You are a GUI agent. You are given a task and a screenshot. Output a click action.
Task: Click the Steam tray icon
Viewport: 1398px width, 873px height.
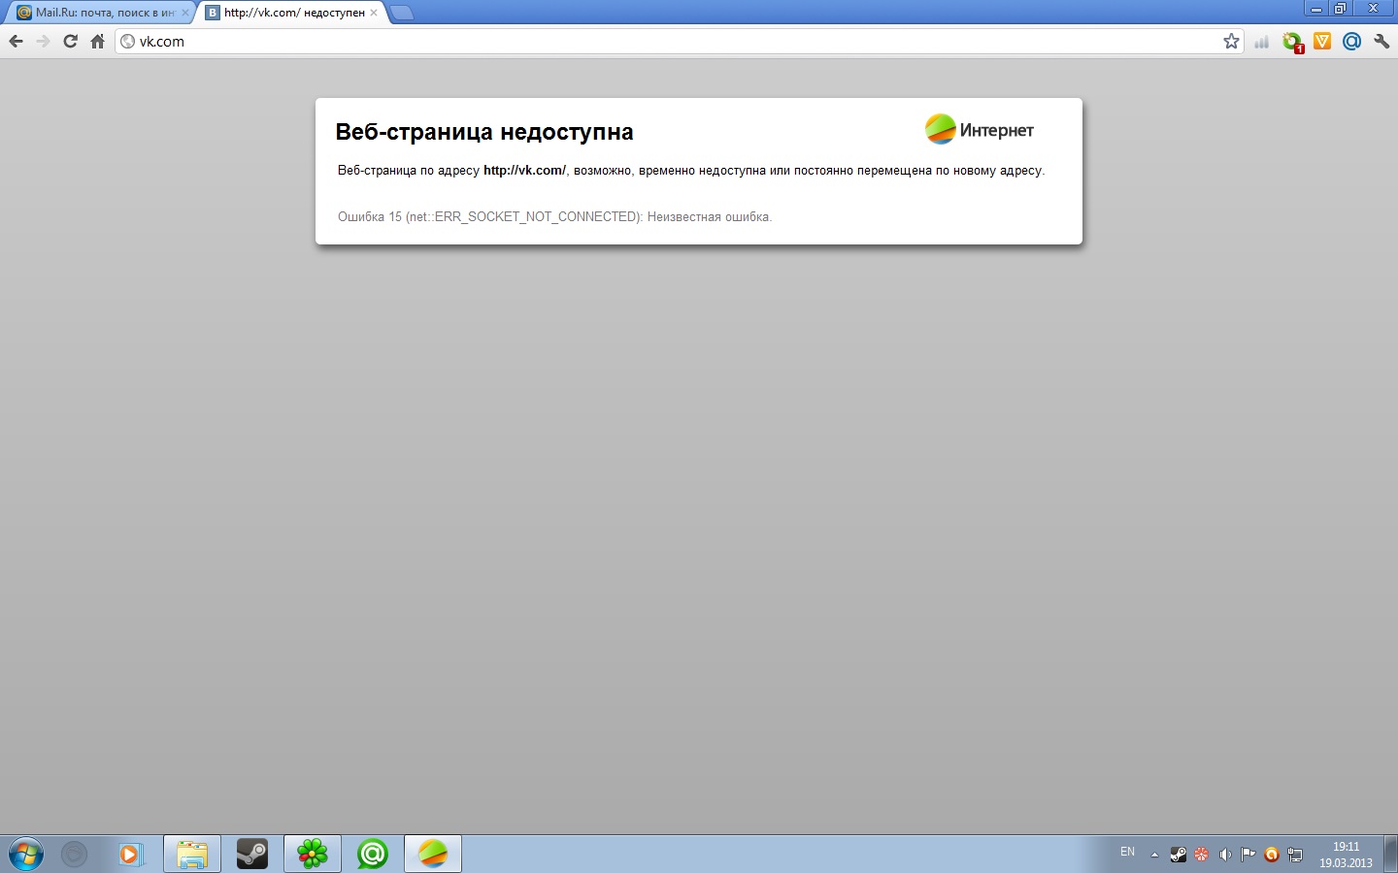[x=1178, y=855]
